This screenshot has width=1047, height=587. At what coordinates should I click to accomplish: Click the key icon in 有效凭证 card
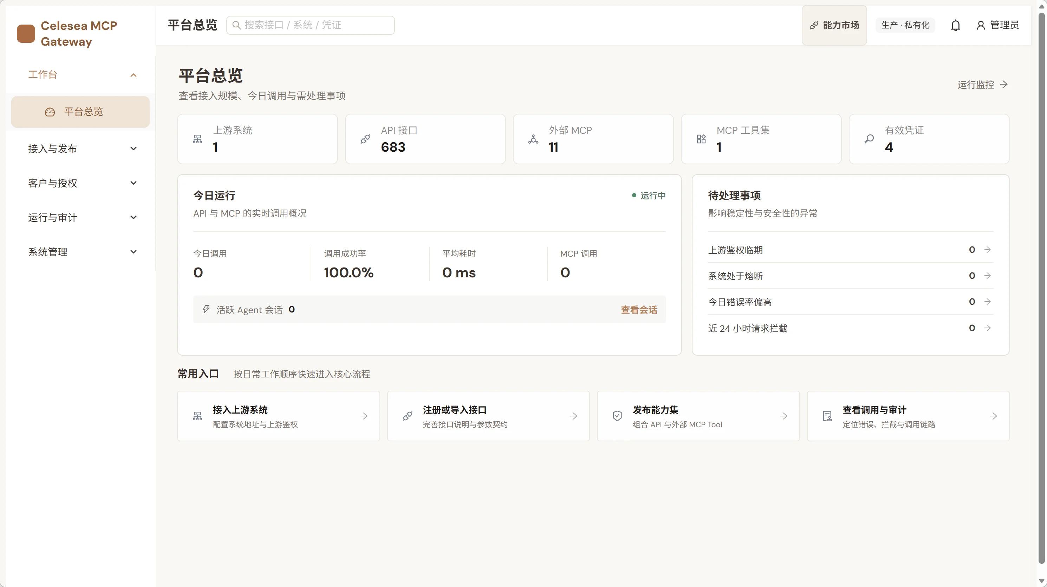coord(869,139)
